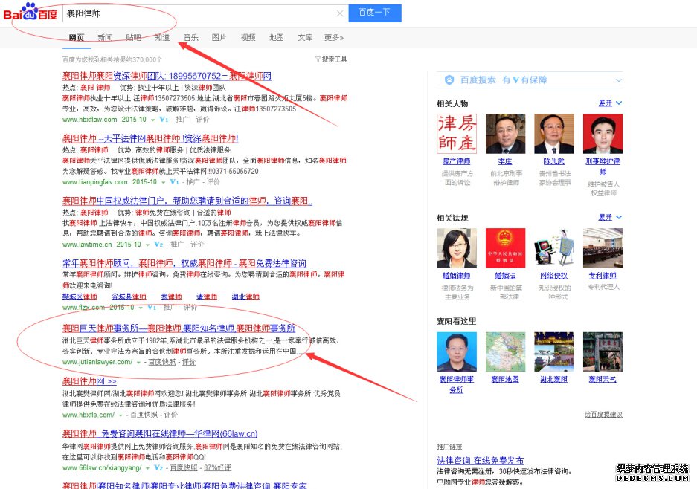Screen dimensions: 697x489
Task: Open the 知道 tab
Action: 162,38
